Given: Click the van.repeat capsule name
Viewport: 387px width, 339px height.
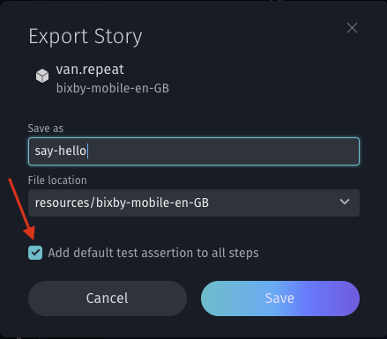Looking at the screenshot, I should pyautogui.click(x=90, y=70).
